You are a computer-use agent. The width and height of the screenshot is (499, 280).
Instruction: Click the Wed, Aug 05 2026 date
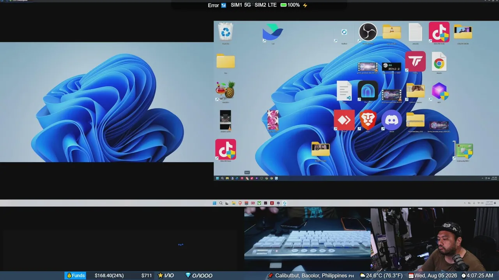coord(435,275)
